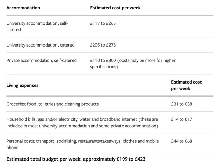Viewport: 219px width, 166px height.
Task: Click the £31 to £38 cost
Action: tap(181, 104)
